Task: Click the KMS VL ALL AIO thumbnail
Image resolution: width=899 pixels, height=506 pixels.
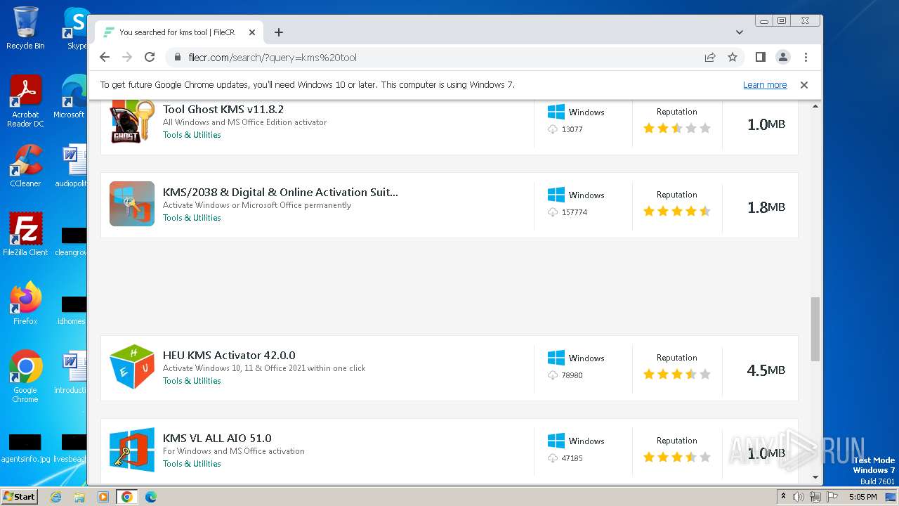Action: (x=132, y=450)
